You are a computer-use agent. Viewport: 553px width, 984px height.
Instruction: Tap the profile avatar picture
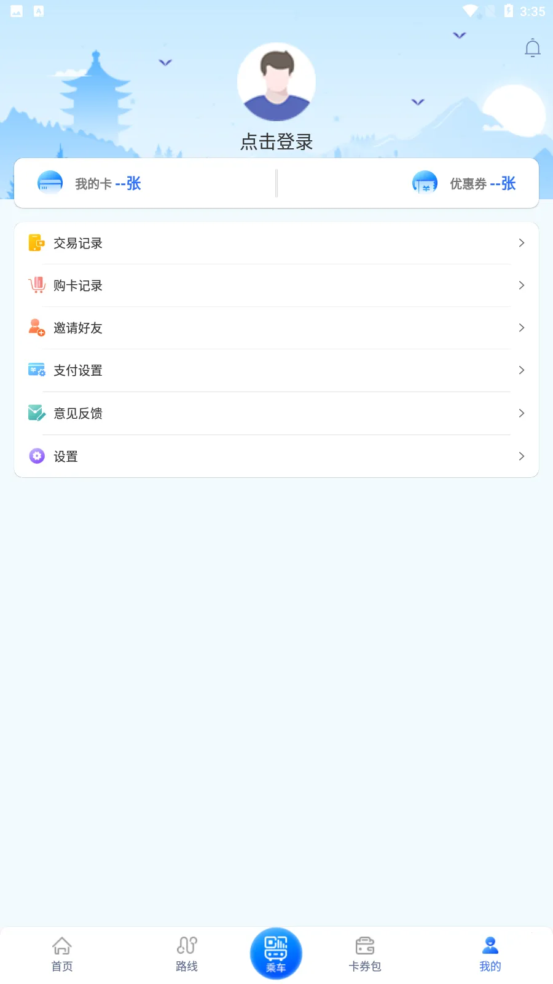pyautogui.click(x=276, y=82)
